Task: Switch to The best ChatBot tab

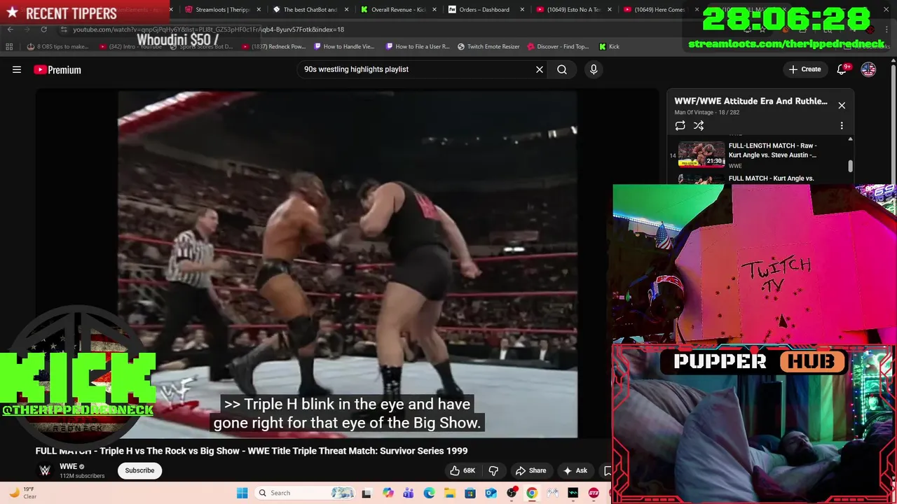Action: coord(309,10)
